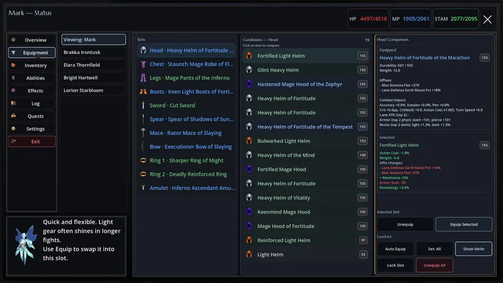Select character Brakka Irontusk
503x283 pixels.
tap(94, 52)
